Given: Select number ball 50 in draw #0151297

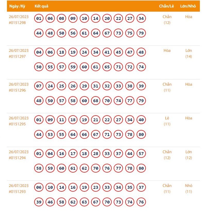Looking at the screenshot, I should tap(39, 67).
